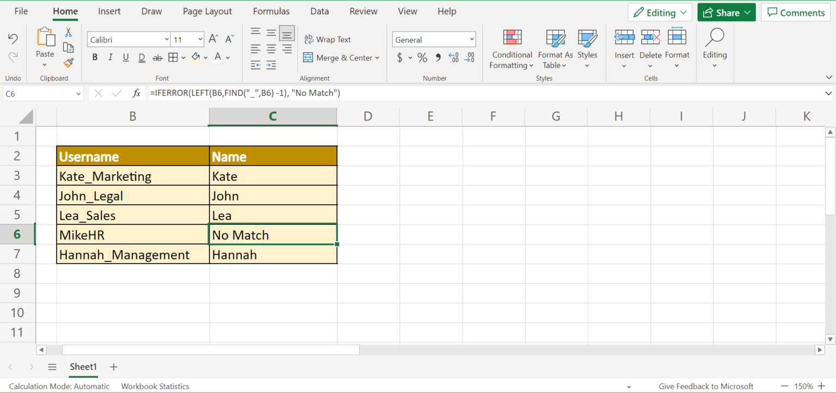Click the Format Painter brush icon

(x=68, y=63)
